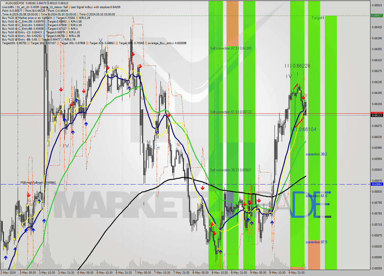Click the blue 'correction 87.5' label
Viewport: 384px width, 276px height.
pos(316,242)
